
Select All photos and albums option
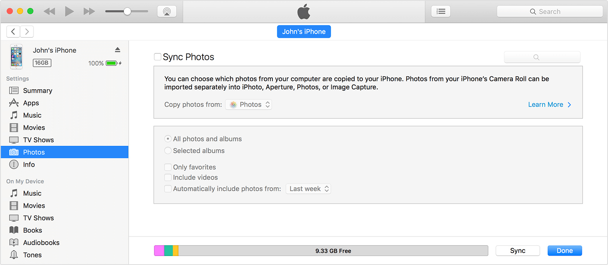pyautogui.click(x=168, y=139)
